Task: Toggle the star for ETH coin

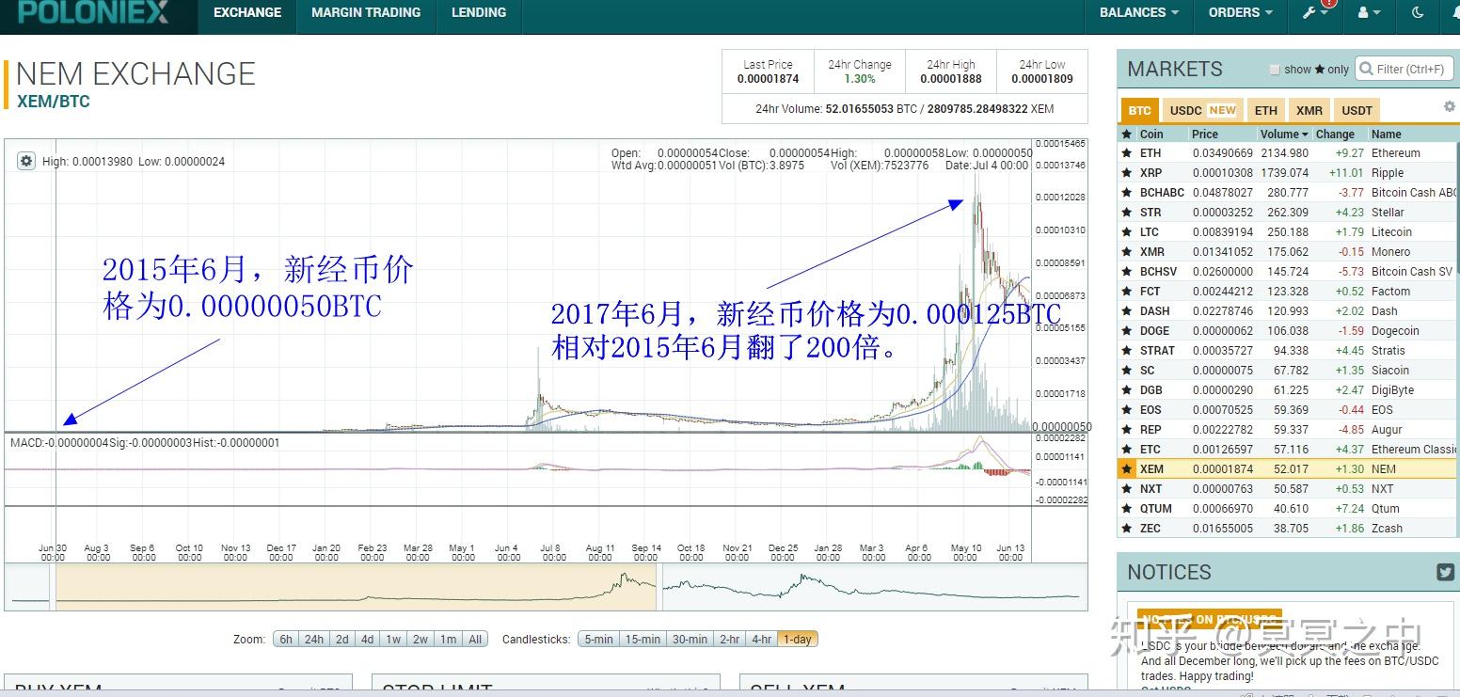Action: pyautogui.click(x=1127, y=153)
